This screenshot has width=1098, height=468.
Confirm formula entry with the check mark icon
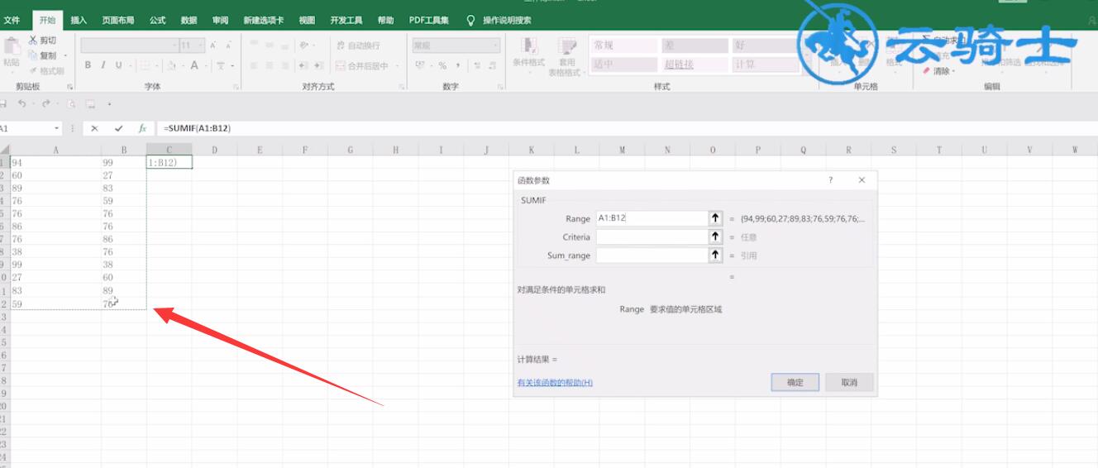click(x=119, y=128)
